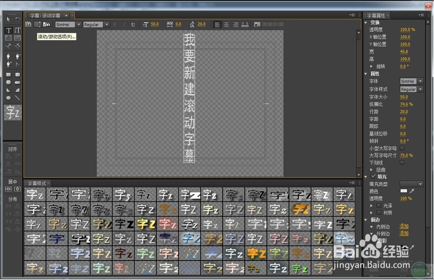Enable 下划线 checkbox
Viewport: 434px width, 280px height.
[402, 163]
